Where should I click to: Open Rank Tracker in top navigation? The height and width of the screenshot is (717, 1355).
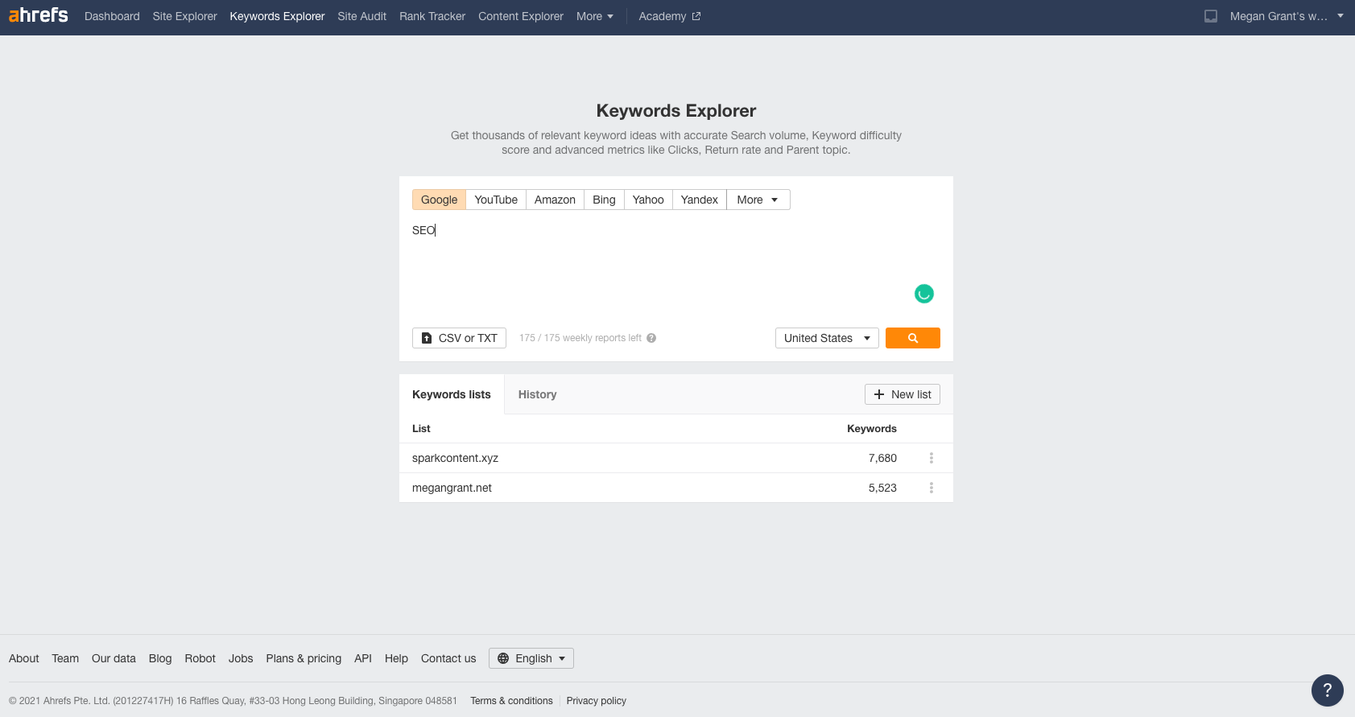tap(432, 16)
